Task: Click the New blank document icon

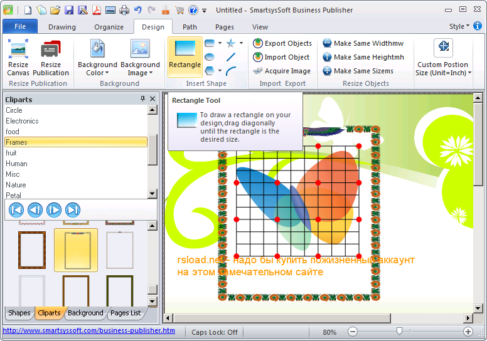Action: [x=28, y=10]
